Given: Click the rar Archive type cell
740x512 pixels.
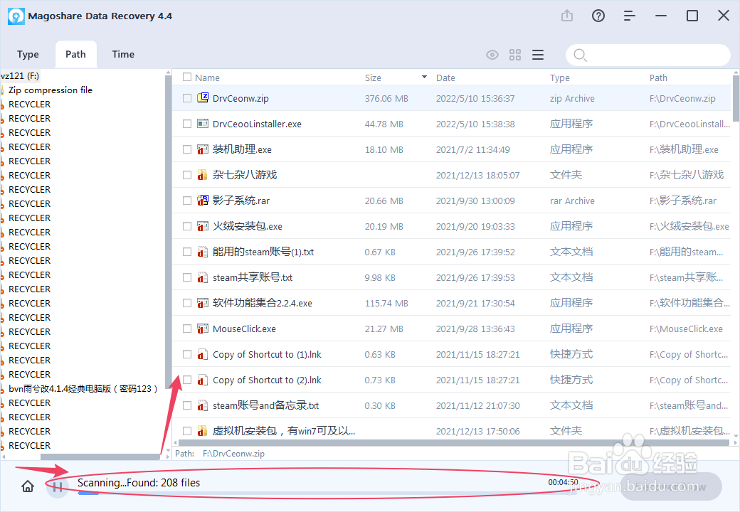Looking at the screenshot, I should [x=572, y=201].
